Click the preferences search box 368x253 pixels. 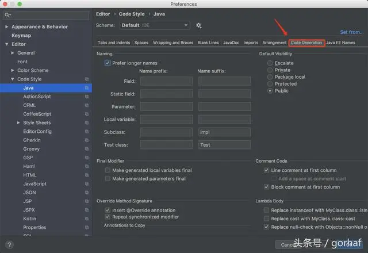46,15
